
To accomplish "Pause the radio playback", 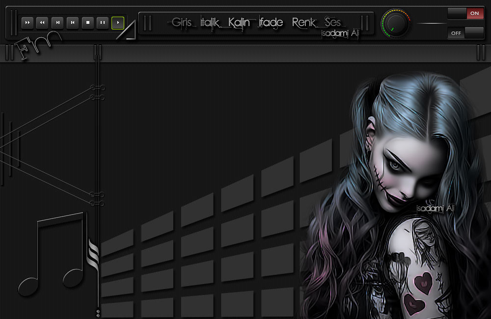I will tap(103, 23).
